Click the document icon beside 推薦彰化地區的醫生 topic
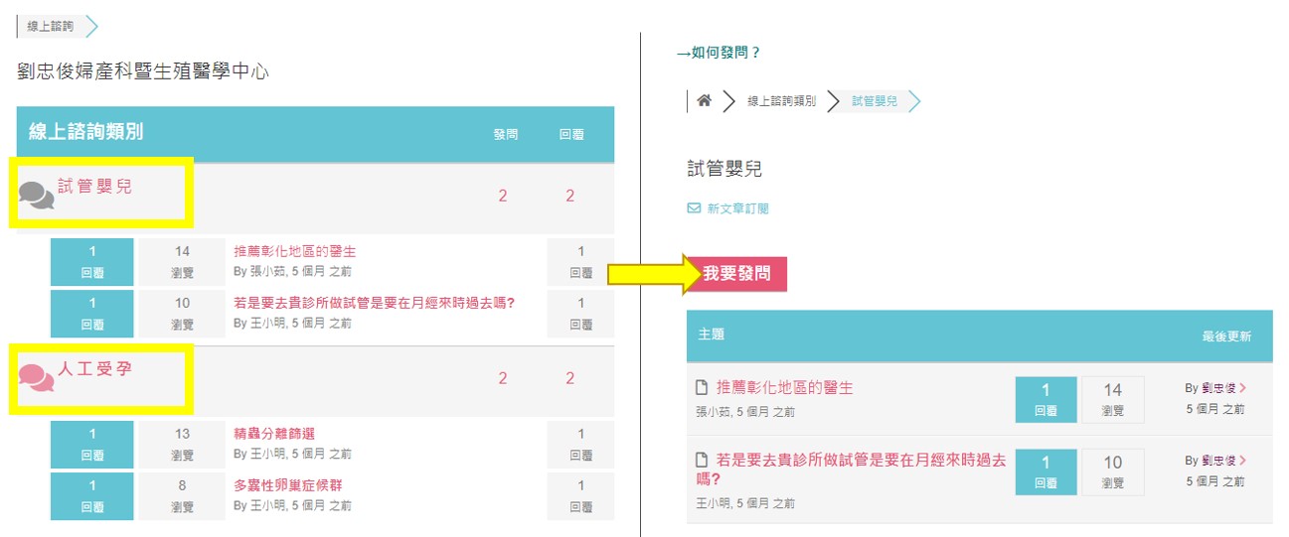Viewport: 1289px width, 537px height. [x=702, y=388]
